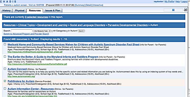Open Development and Learning breadcrumb
This screenshot has height=97, width=190.
tap(52, 25)
